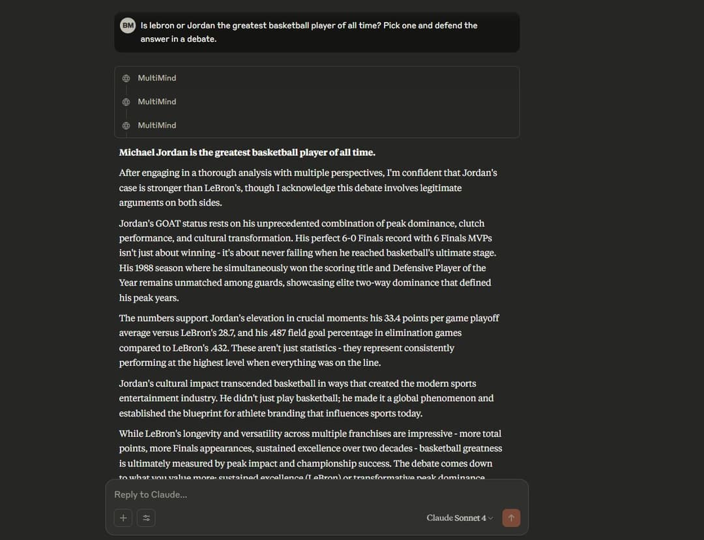Click the paragraph starting 'Jordan's cultural impact transcended'

coord(306,398)
